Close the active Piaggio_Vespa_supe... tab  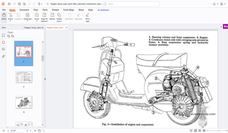tap(66, 28)
